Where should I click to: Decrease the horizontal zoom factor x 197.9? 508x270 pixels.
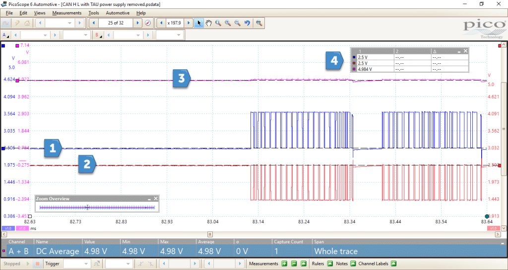[x=161, y=23]
